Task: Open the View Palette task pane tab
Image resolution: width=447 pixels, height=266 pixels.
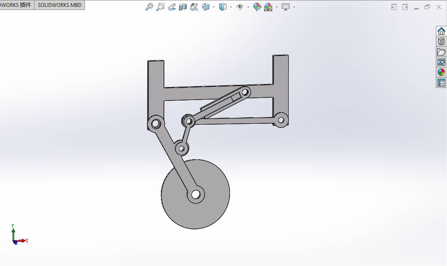Action: [x=441, y=62]
